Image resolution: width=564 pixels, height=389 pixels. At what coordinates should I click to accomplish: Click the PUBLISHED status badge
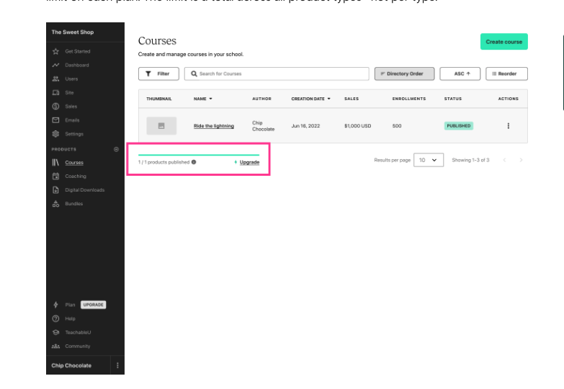(459, 126)
